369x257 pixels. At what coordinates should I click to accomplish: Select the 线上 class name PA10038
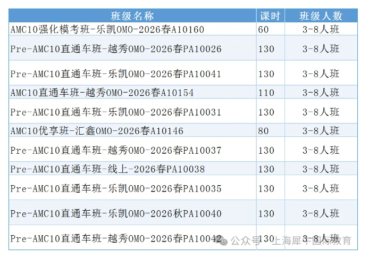107,170
